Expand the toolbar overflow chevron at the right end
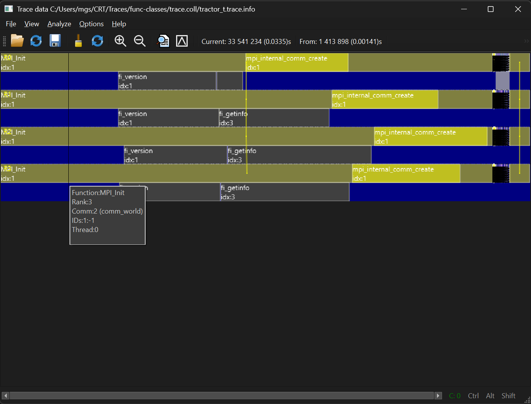 (x=526, y=41)
